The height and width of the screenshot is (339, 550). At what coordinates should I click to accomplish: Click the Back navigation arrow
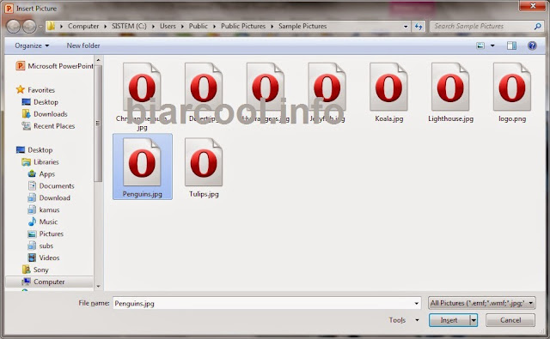[14, 27]
